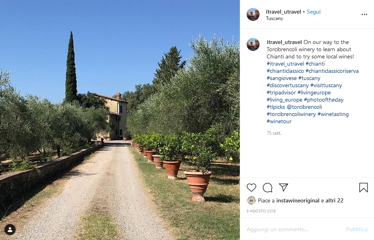Image resolution: width=374 pixels, height=240 pixels.
Task: Open the #winetasting hashtag
Action: [333, 114]
